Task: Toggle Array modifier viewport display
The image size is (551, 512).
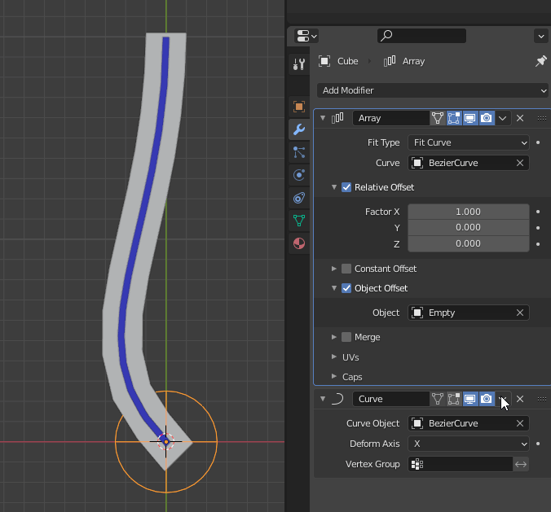Action: 470,118
